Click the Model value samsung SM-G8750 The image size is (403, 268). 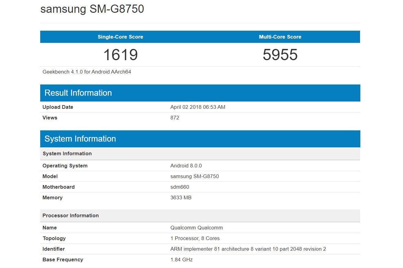195,176
